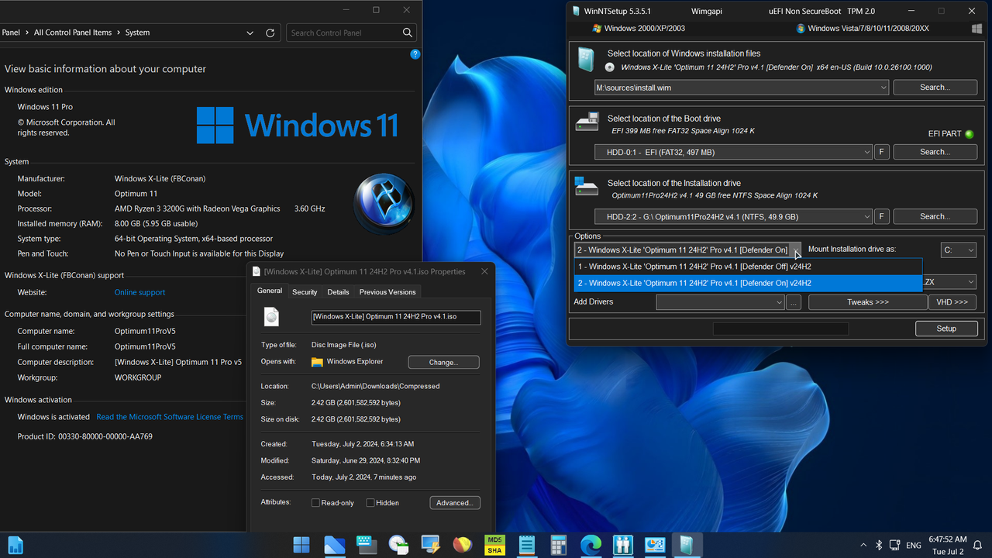The image size is (992, 558).
Task: Click the Setup progress bar area
Action: coord(780,329)
